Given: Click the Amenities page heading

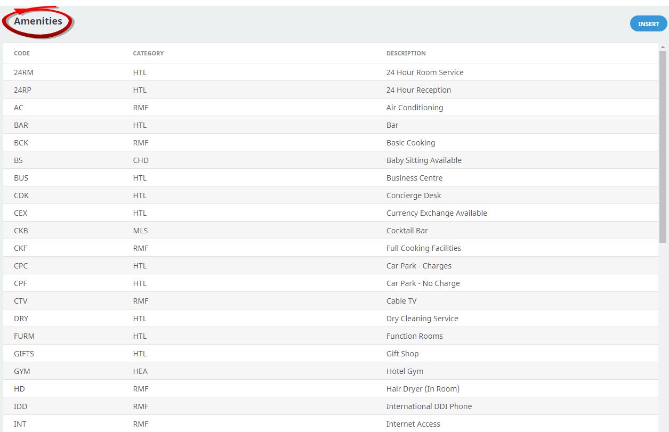Looking at the screenshot, I should click(38, 22).
